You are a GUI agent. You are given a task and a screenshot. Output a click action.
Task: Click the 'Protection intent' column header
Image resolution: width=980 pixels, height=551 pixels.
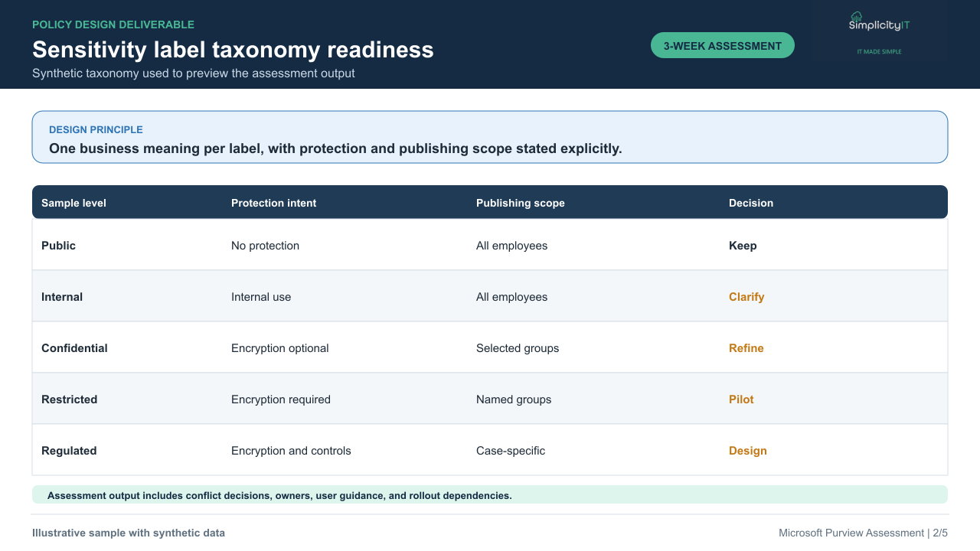(x=273, y=203)
